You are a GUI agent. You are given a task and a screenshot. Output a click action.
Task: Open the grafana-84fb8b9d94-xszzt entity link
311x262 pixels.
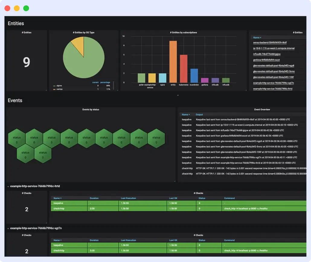pyautogui.click(x=266, y=60)
